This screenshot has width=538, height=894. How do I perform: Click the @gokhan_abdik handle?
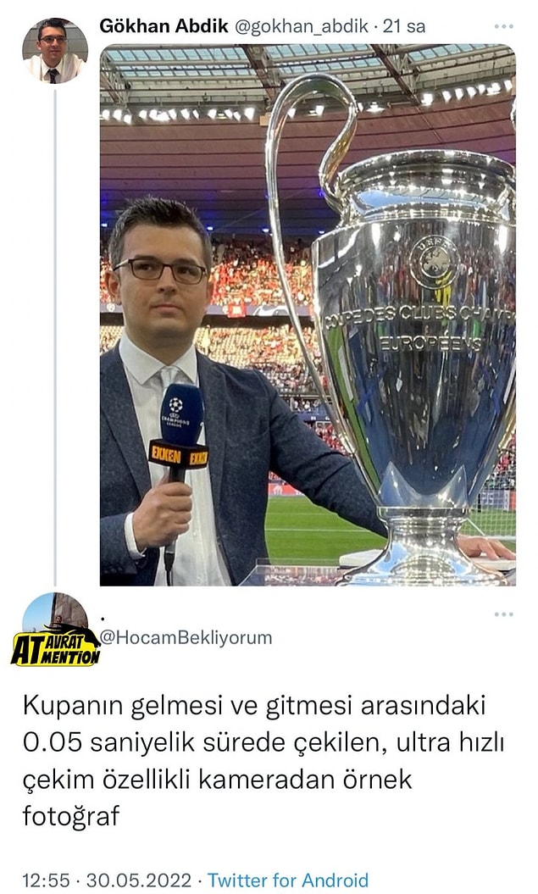click(302, 26)
